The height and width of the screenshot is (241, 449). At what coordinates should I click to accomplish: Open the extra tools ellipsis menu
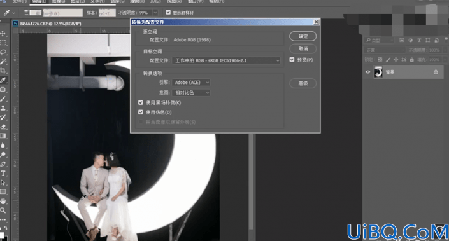coord(3,219)
